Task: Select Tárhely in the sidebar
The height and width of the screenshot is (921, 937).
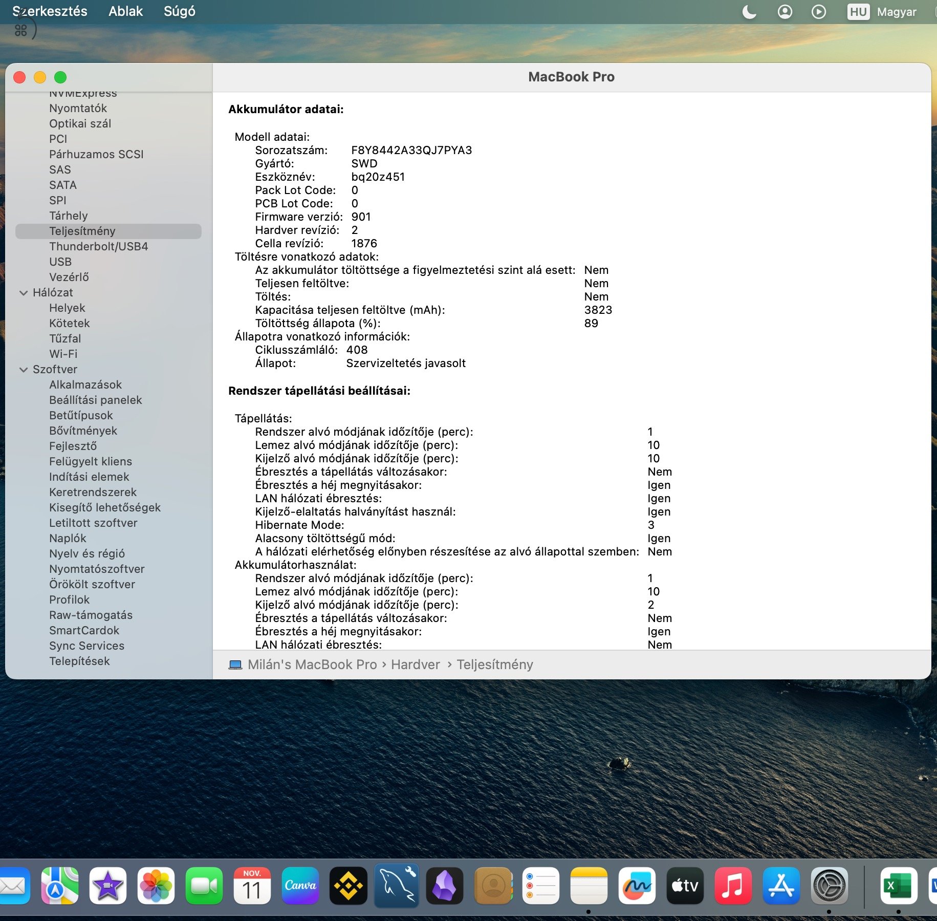Action: coord(68,216)
